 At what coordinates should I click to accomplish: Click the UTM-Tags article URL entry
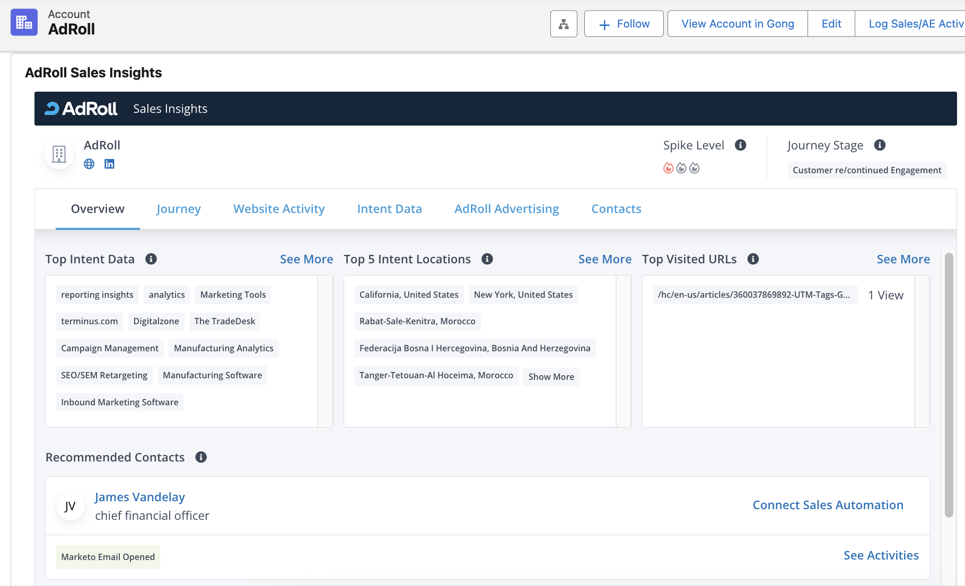tap(754, 295)
